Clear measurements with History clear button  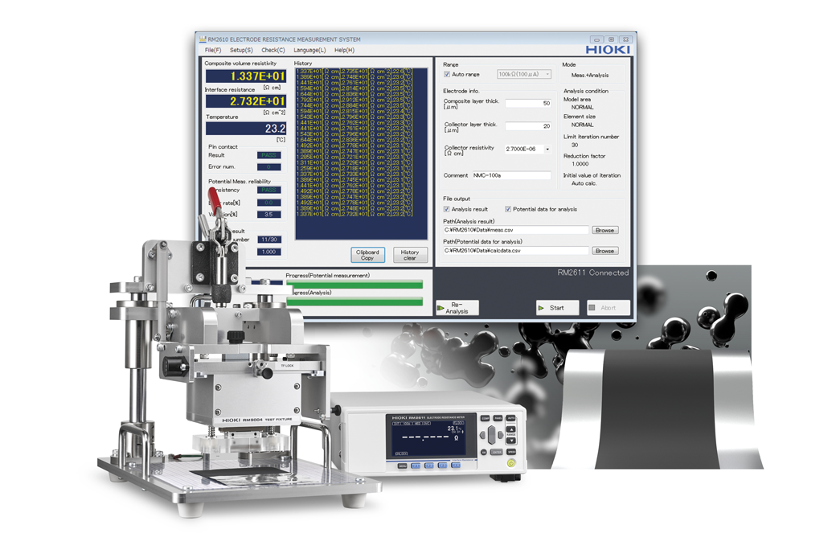(410, 255)
